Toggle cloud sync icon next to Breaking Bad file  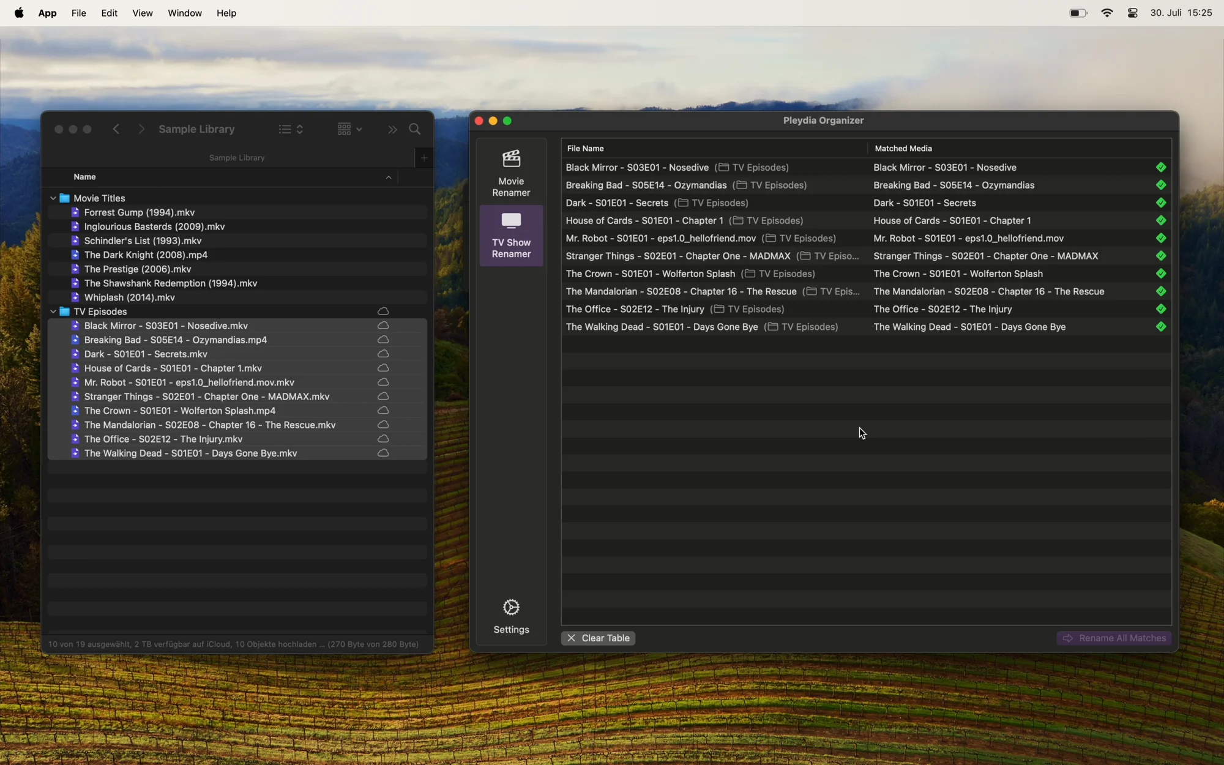click(382, 340)
